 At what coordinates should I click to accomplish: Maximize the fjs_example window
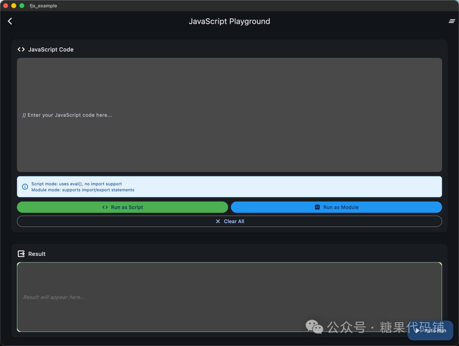pos(22,6)
